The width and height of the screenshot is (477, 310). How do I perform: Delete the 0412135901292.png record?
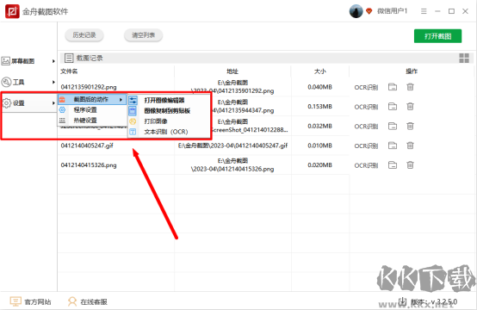tap(410, 87)
